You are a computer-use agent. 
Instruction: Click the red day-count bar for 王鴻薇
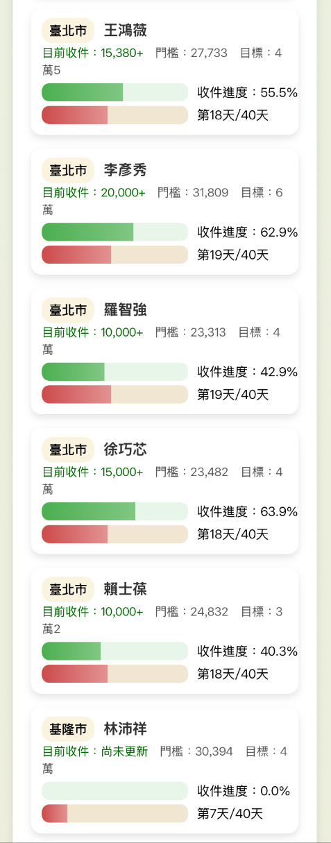tap(114, 115)
